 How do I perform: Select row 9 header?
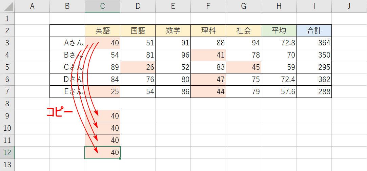(x=7, y=116)
